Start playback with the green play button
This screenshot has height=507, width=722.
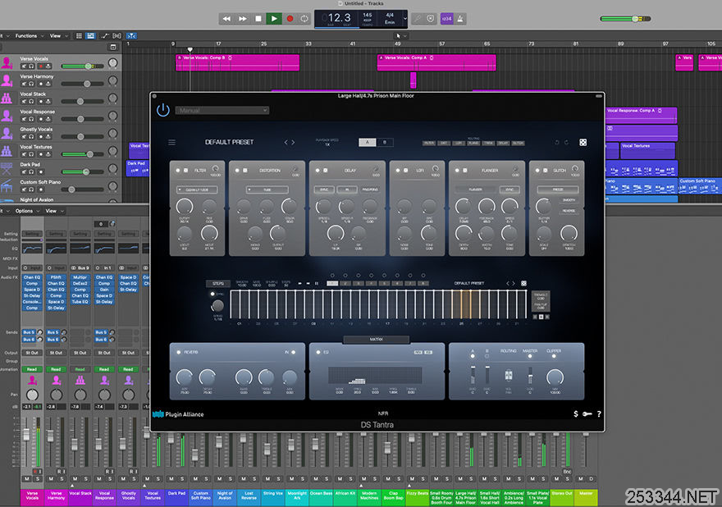[x=274, y=19]
